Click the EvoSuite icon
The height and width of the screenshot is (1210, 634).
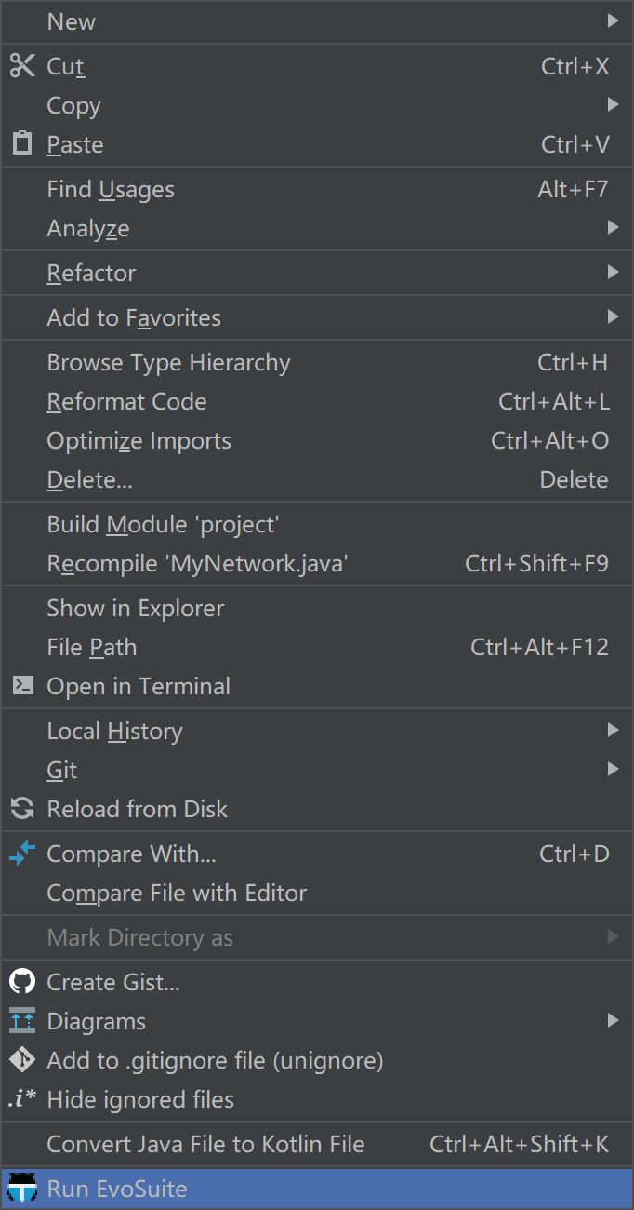point(22,1189)
